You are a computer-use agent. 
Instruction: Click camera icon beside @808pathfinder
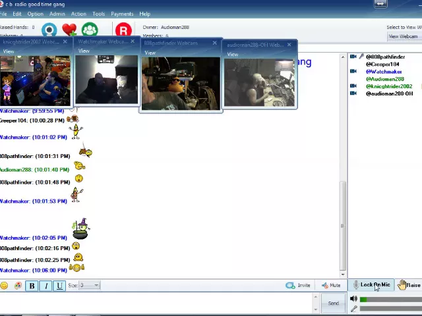coord(353,57)
